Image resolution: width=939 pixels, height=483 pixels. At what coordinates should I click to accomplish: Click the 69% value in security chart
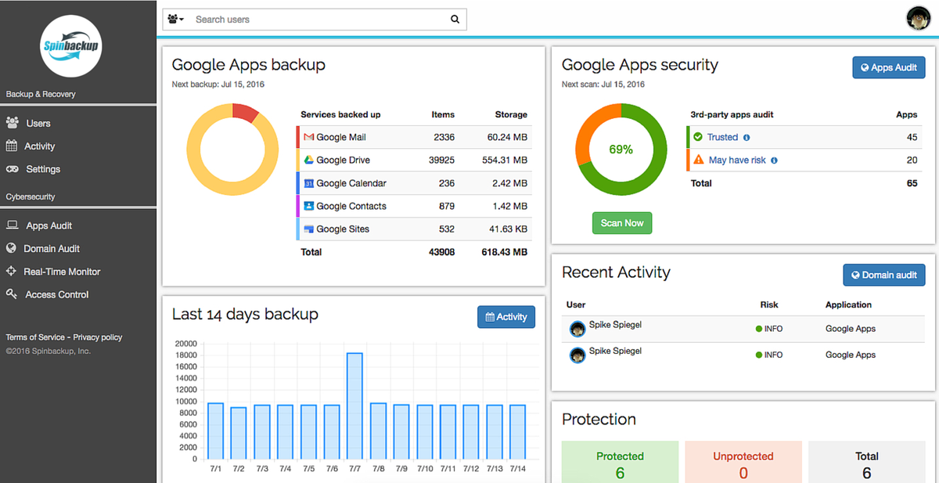(x=621, y=150)
